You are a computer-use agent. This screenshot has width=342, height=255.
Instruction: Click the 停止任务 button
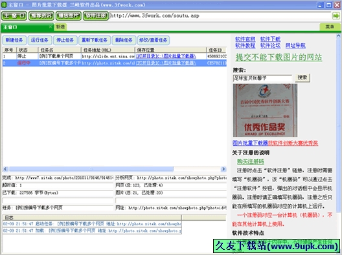65,40
